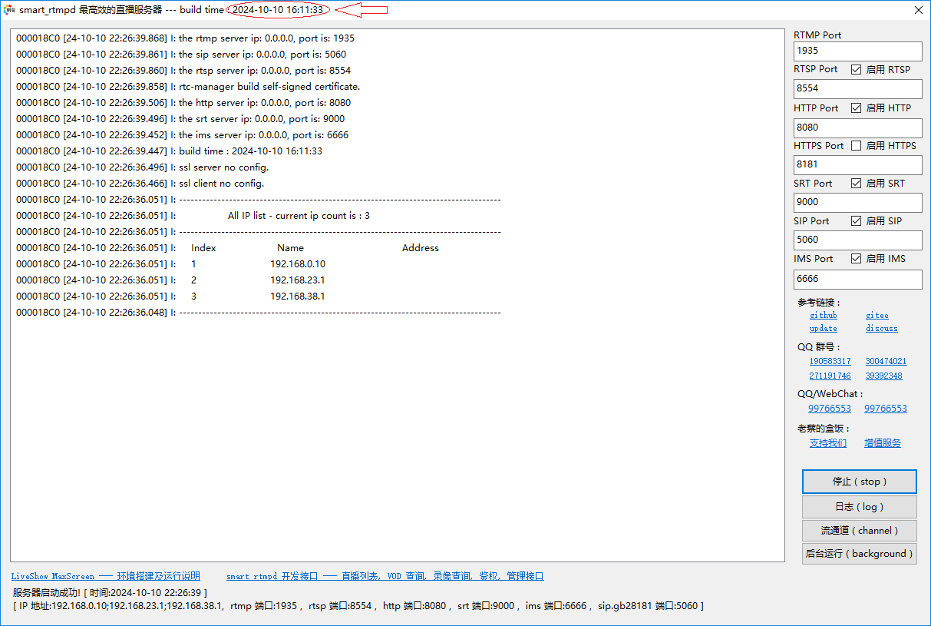Select the SRT Port input box

pyautogui.click(x=857, y=202)
